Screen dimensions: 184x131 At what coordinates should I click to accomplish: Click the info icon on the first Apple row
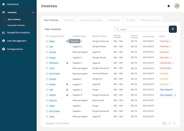pos(67,41)
